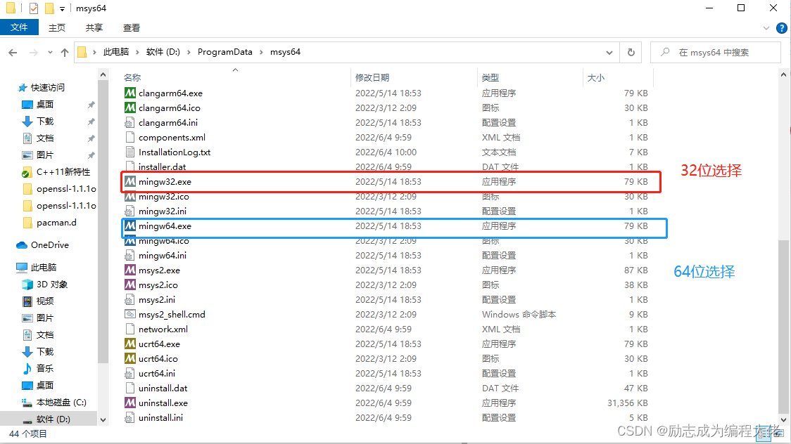
Task: Switch to the 主页 ribbon tab
Action: point(57,27)
